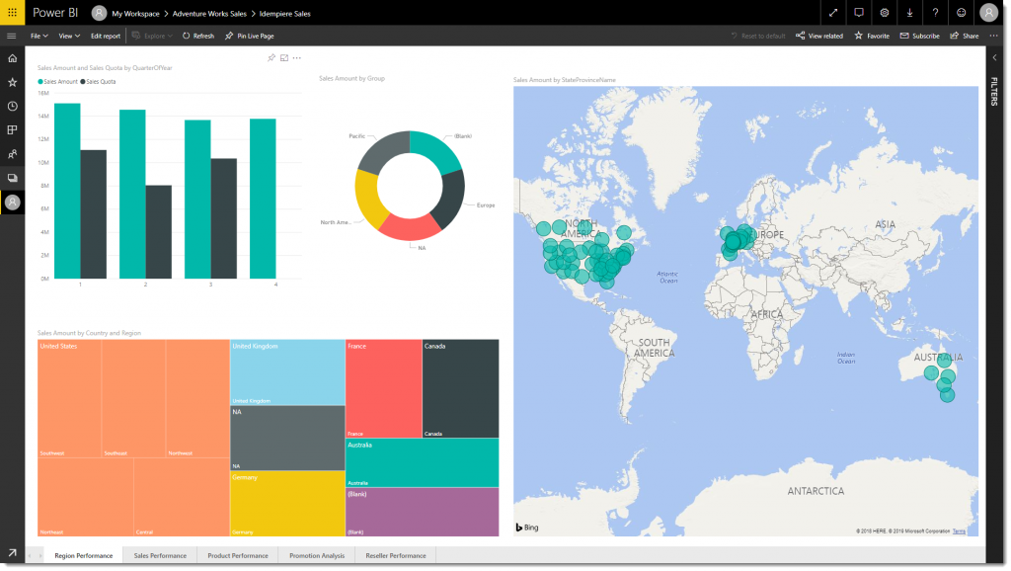Open Favorites star in left sidebar
Image resolution: width=1011 pixels, height=571 pixels.
12,82
